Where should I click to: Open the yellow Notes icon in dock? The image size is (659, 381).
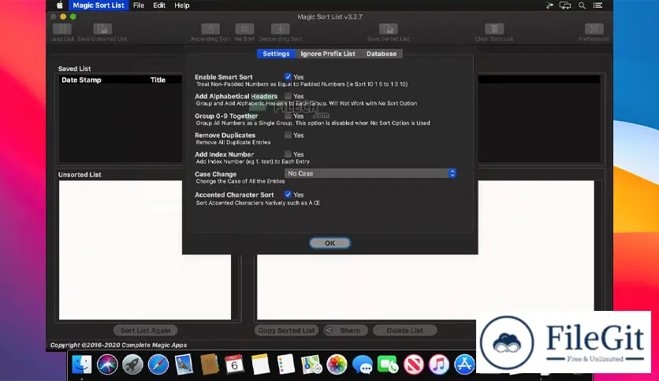tap(260, 364)
